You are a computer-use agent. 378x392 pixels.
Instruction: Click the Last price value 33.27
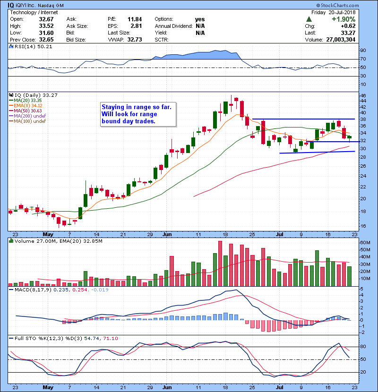click(348, 33)
